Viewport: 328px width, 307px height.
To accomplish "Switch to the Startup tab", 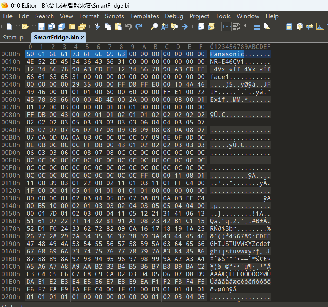I will point(13,38).
